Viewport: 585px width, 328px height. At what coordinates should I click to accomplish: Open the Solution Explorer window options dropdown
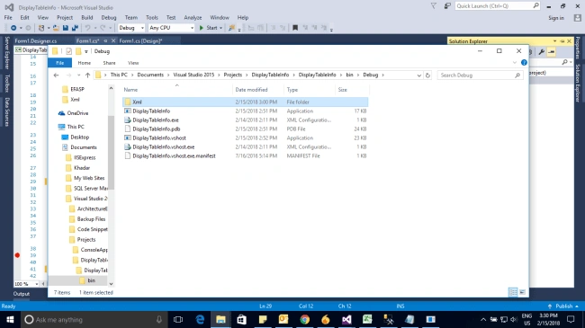(554, 41)
